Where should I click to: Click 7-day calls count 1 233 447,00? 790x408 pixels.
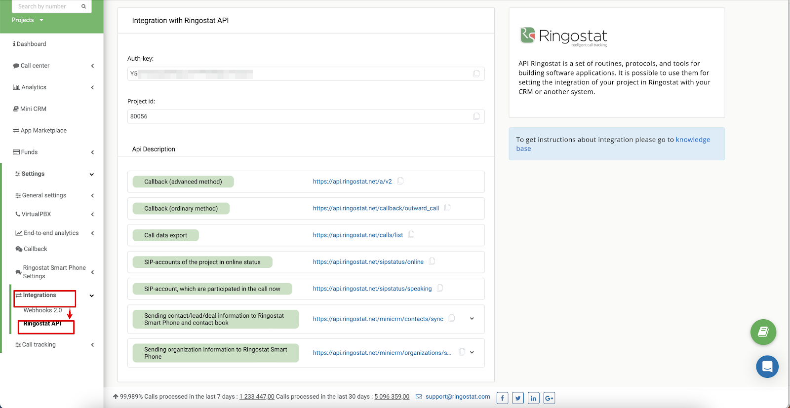click(257, 397)
